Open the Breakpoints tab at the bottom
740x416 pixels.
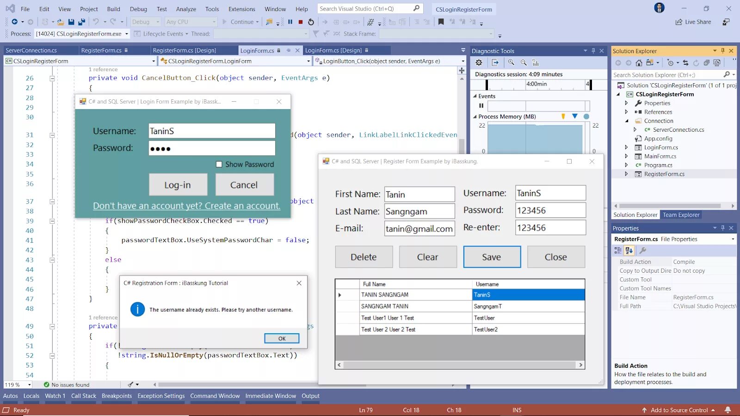[117, 396]
